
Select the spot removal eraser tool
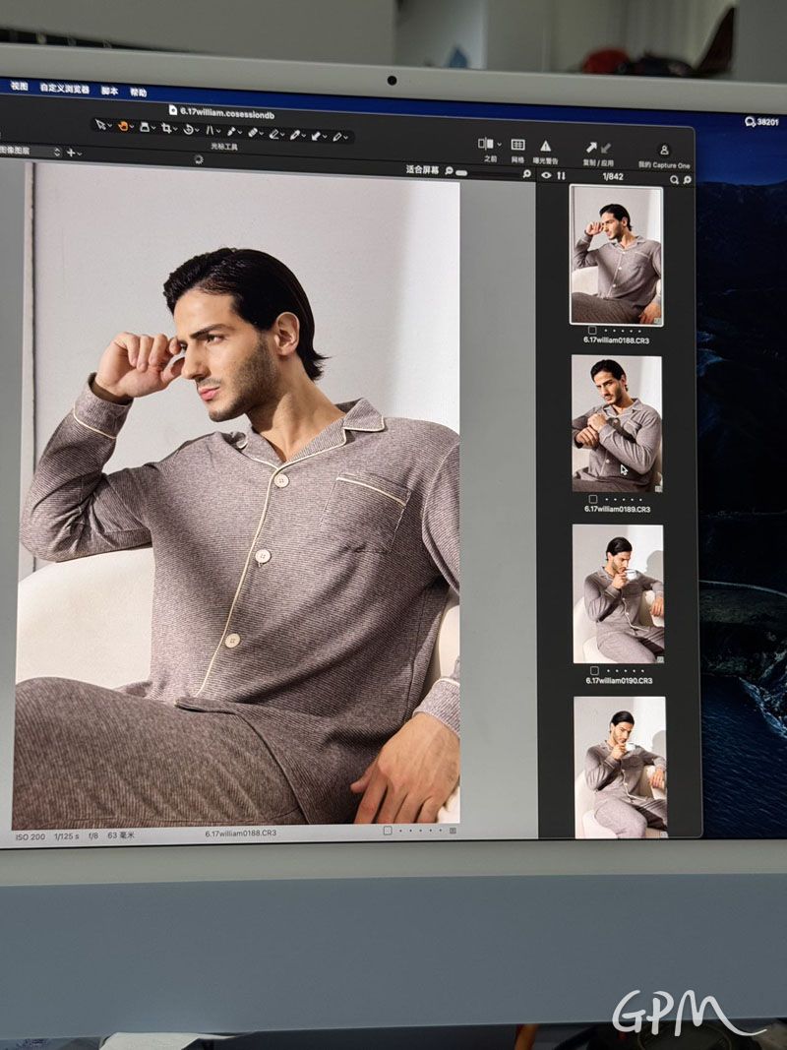point(253,133)
